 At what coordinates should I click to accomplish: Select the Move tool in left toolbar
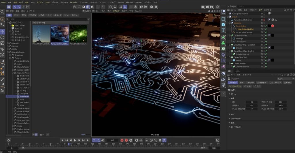2,31
